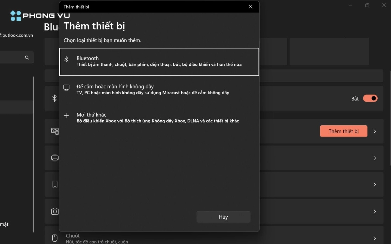Expand the row beside Thêm thiết bị button
This screenshot has height=244, width=391.
pos(375,131)
